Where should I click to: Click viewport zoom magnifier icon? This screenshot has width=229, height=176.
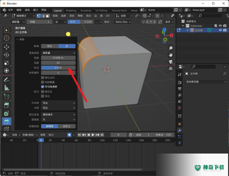click(x=170, y=48)
